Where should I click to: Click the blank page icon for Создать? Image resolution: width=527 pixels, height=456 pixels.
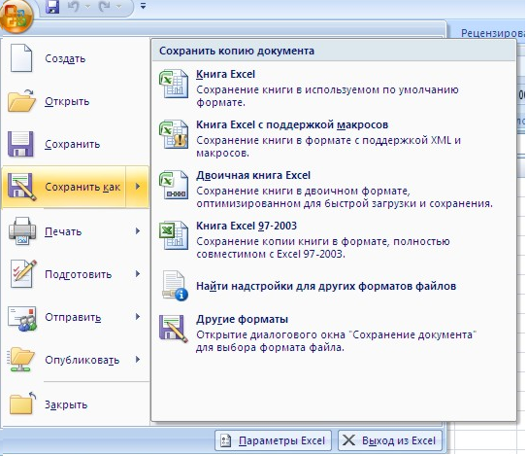point(21,58)
